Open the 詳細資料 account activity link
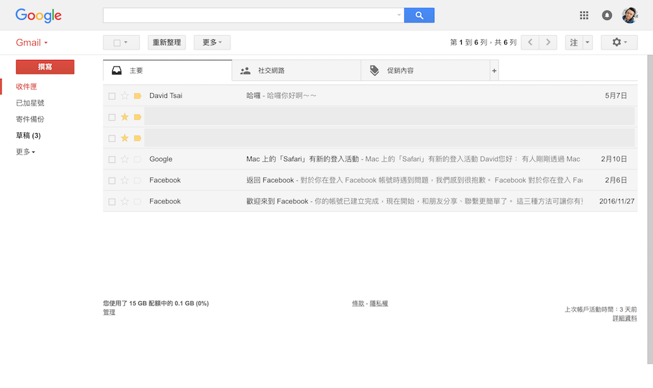The image size is (653, 388). click(624, 318)
